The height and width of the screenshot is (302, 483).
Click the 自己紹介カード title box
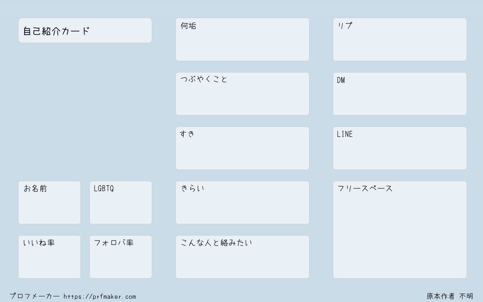click(85, 30)
